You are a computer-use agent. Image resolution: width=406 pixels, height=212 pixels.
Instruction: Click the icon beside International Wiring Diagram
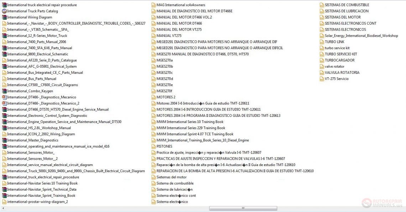(x=5, y=17)
